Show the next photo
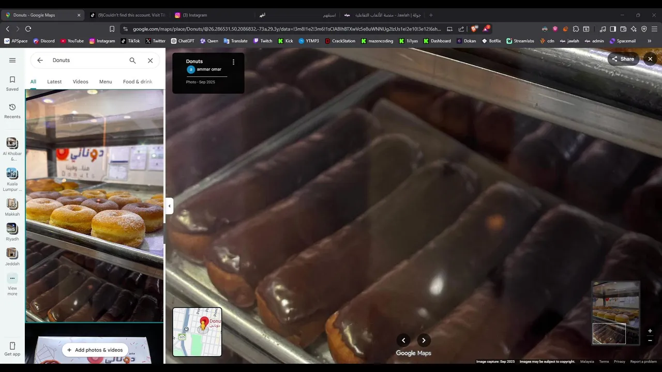This screenshot has width=662, height=372. click(424, 340)
